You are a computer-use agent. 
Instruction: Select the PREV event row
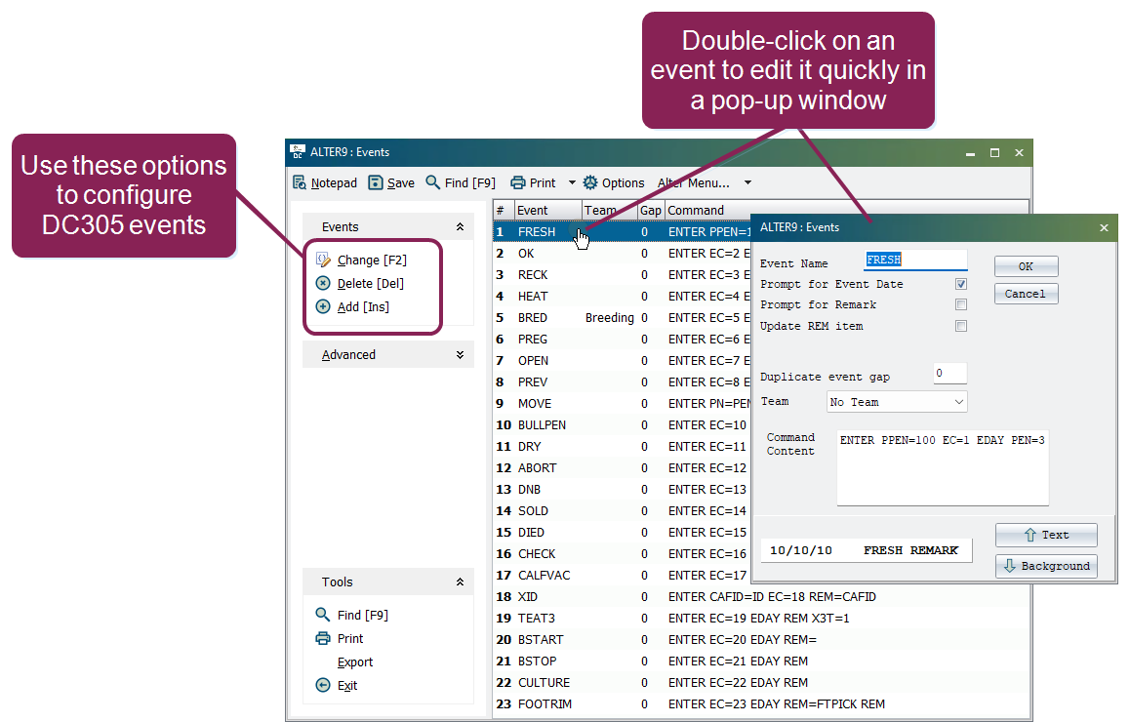coord(622,381)
